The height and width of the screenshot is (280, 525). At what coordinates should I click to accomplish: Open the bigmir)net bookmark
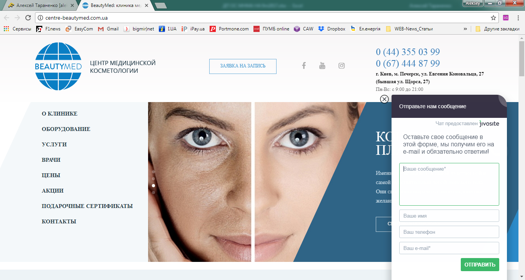139,29
